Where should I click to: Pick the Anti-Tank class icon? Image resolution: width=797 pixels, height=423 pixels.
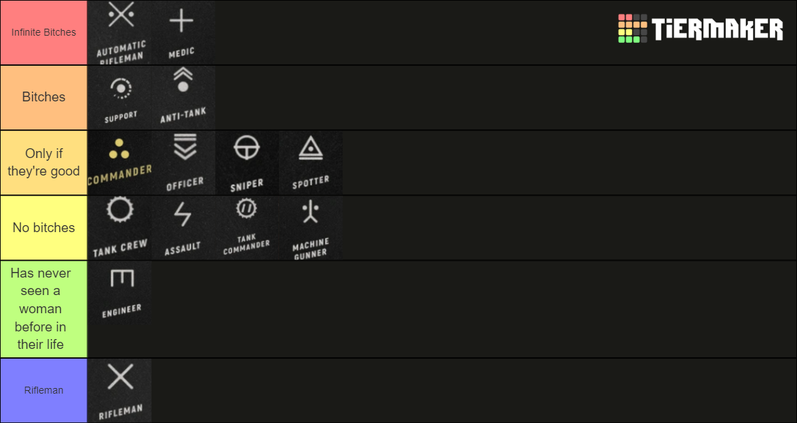point(183,96)
